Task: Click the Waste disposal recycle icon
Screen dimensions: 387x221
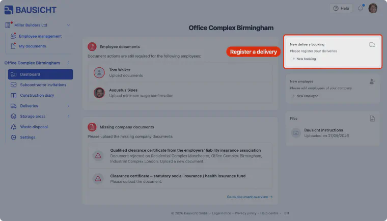Action: (x=14, y=127)
